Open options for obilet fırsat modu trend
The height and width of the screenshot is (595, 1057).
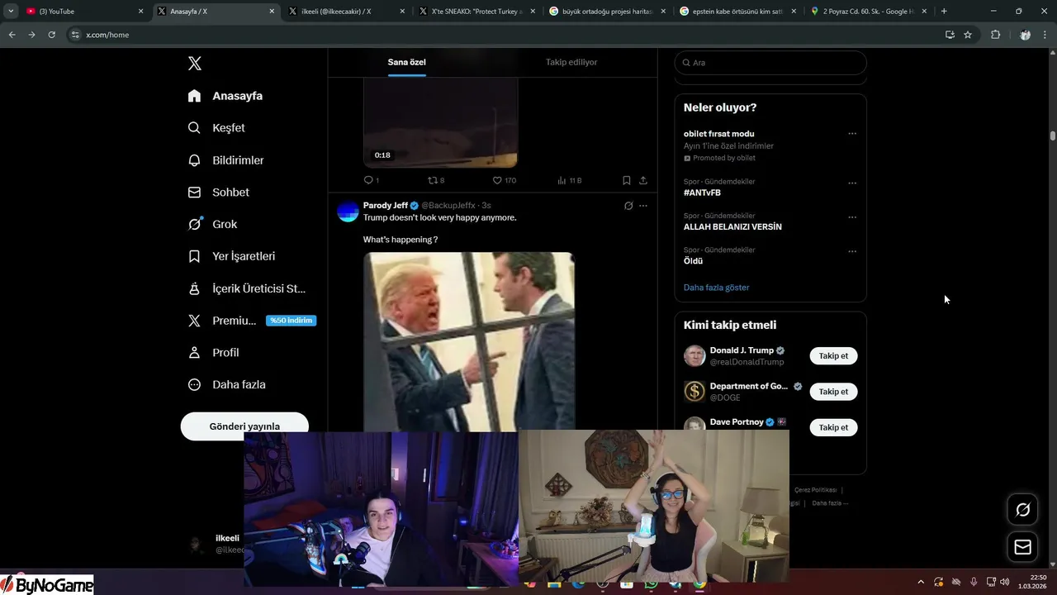[852, 134]
